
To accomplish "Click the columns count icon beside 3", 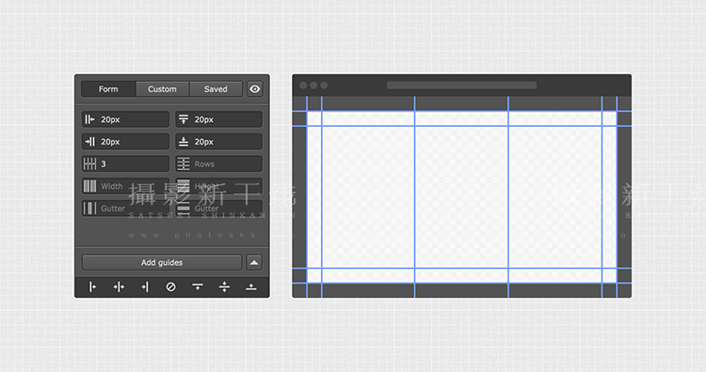I will (89, 163).
